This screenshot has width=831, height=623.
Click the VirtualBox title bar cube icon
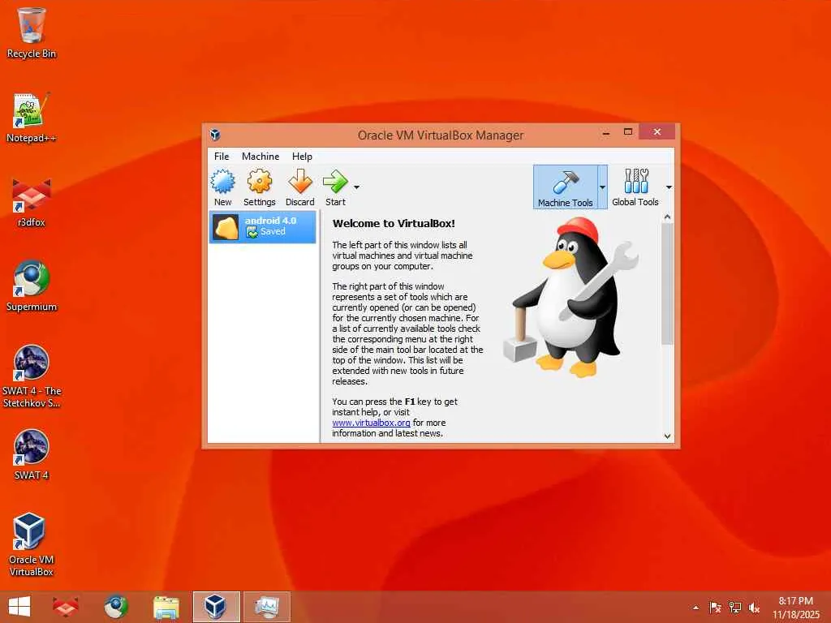[x=215, y=135]
